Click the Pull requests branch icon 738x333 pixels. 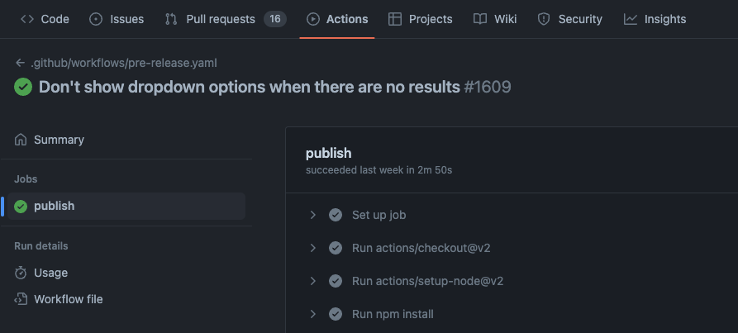pyautogui.click(x=171, y=19)
